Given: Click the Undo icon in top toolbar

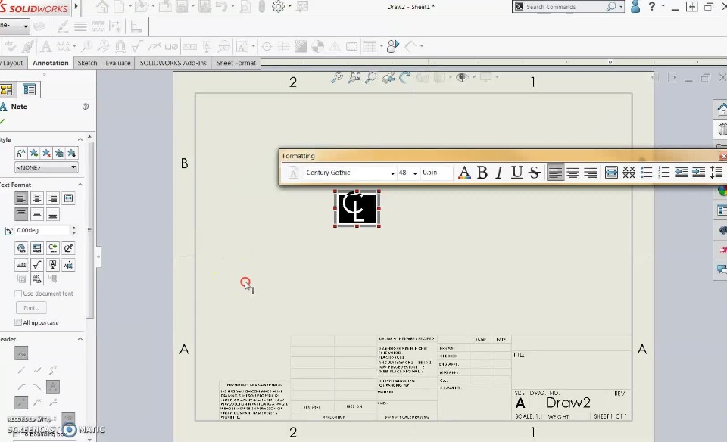Looking at the screenshot, I should 222,7.
